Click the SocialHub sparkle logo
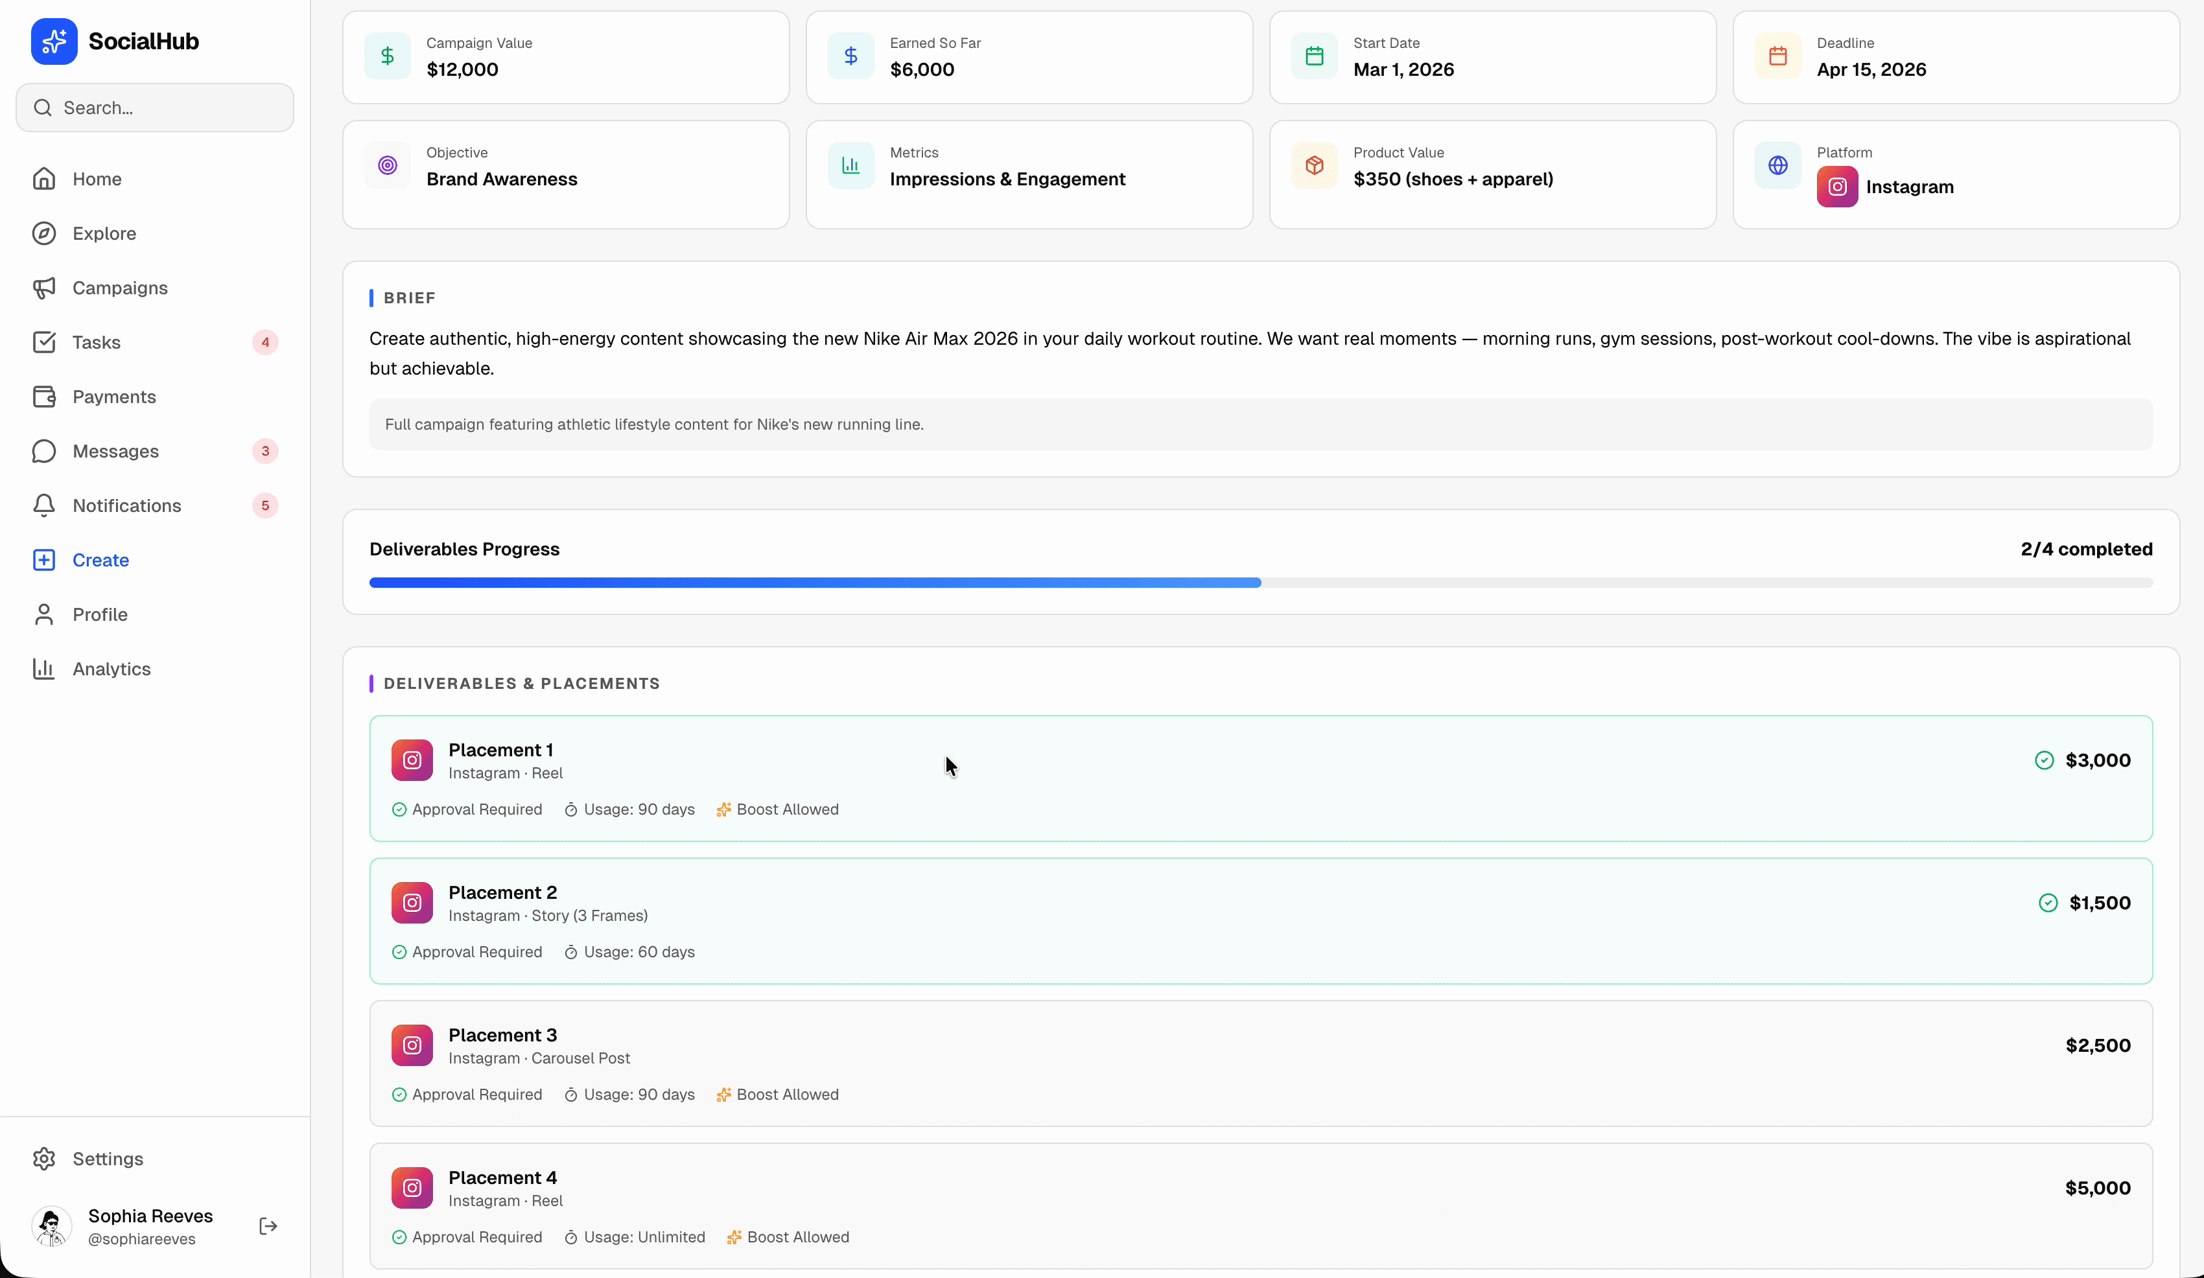 (x=53, y=40)
